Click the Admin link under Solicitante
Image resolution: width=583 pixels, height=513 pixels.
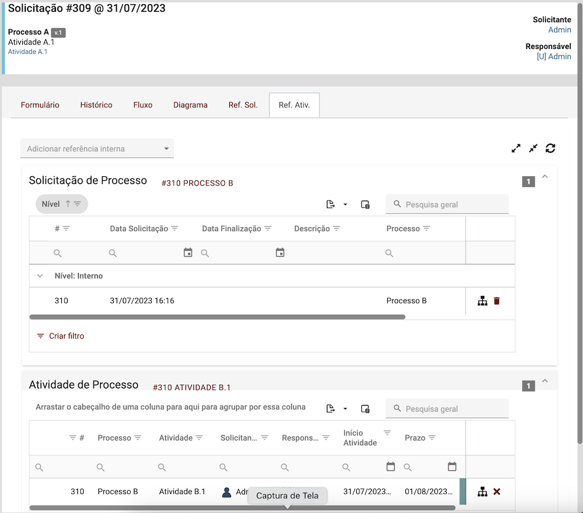(560, 29)
